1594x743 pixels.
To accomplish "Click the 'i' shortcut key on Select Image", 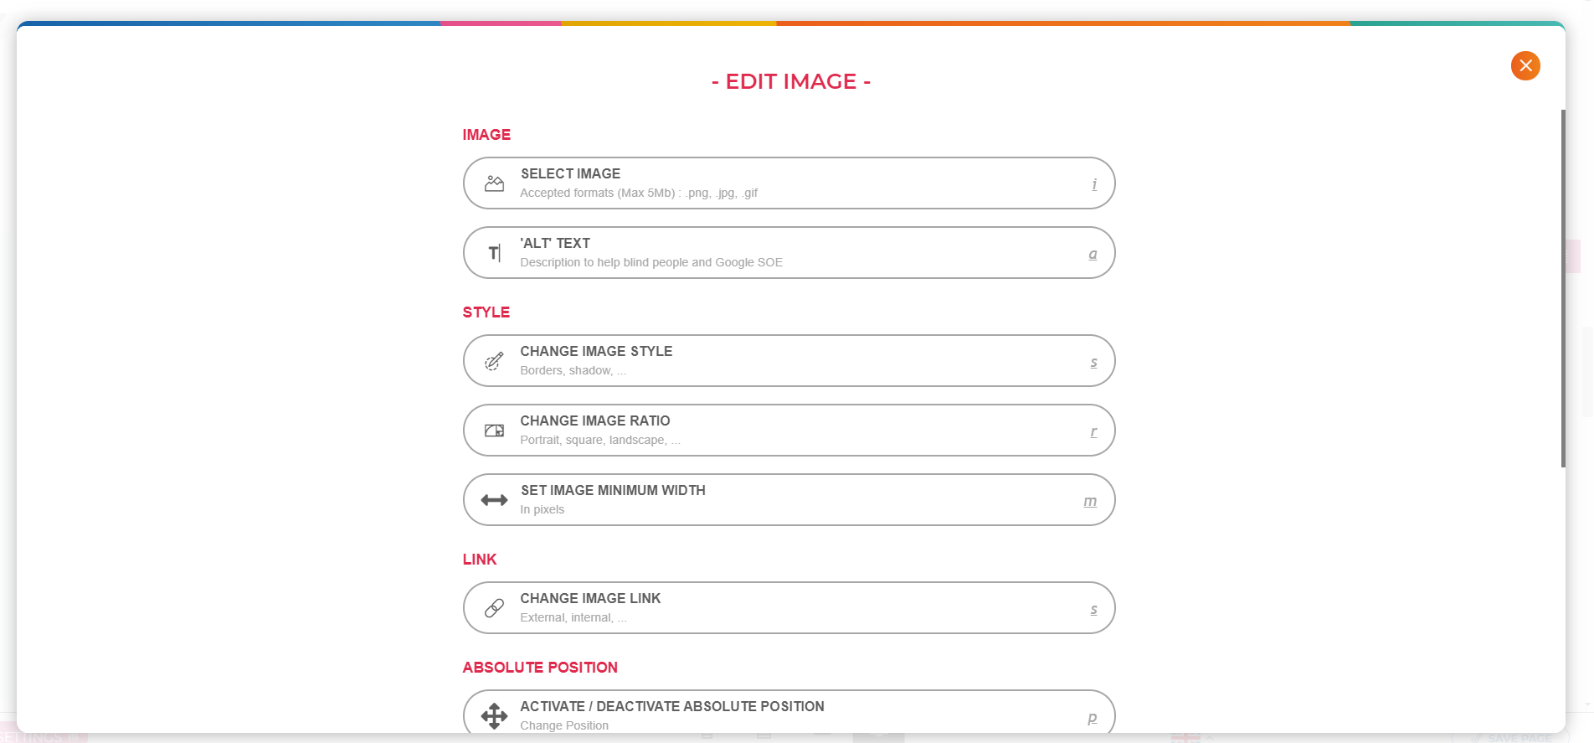I will click(1094, 184).
